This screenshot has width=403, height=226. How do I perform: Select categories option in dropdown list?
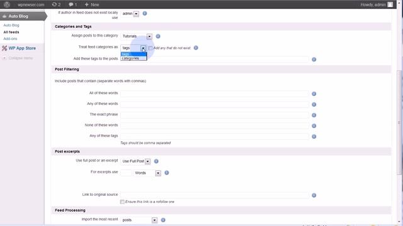133,58
